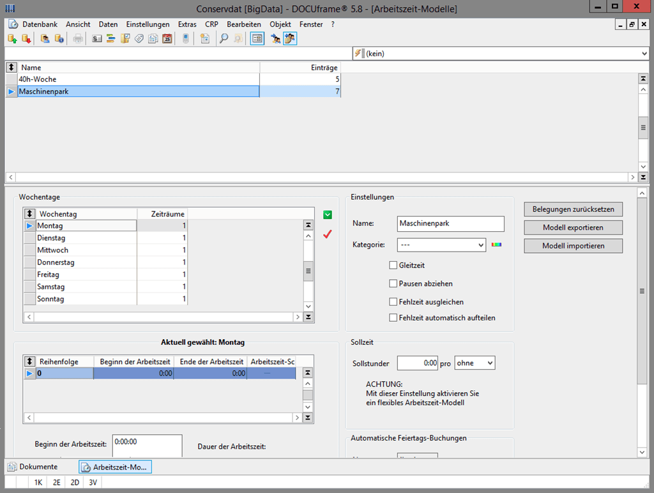Click the database icon with red arrow

tap(26, 39)
